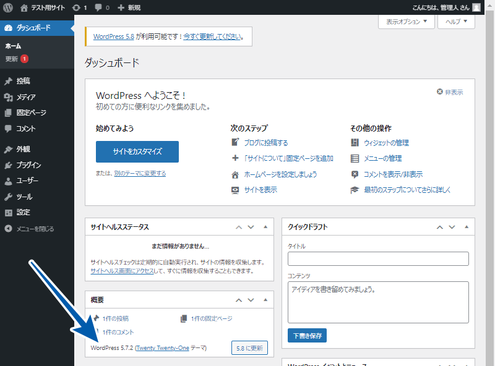Toggle クイックドラフト panel collapse triangle

(467, 227)
